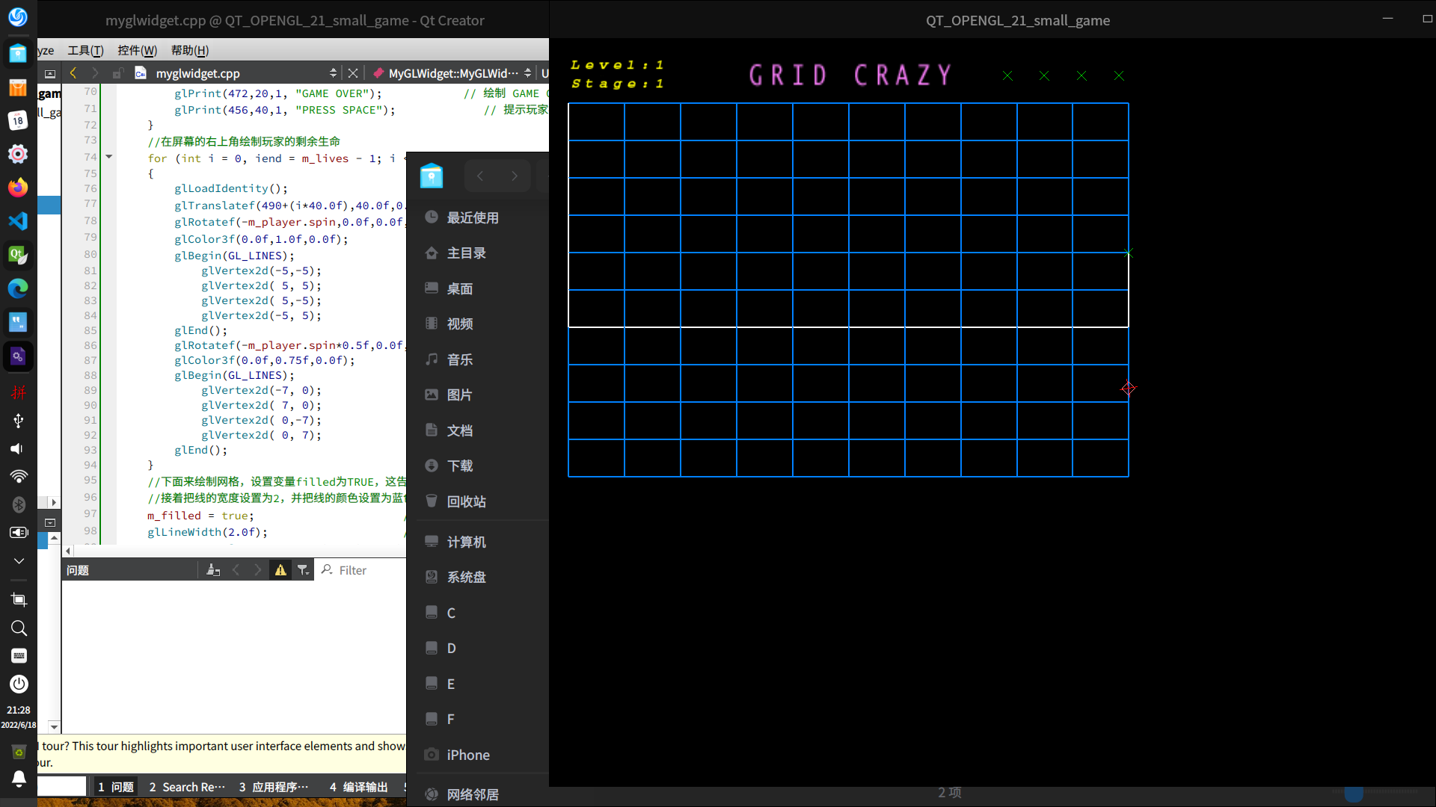Image resolution: width=1436 pixels, height=807 pixels.
Task: Open the issues category filter dropdown
Action: click(303, 570)
